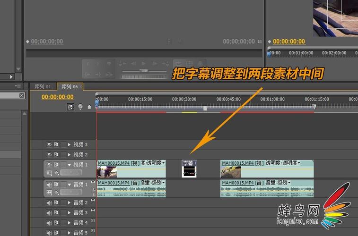Click the timeline timecode 00:00:00:00

click(57, 97)
